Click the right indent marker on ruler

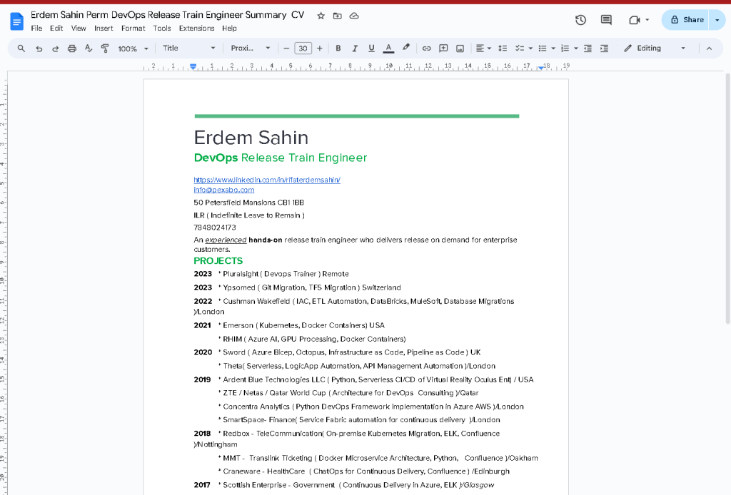[540, 68]
